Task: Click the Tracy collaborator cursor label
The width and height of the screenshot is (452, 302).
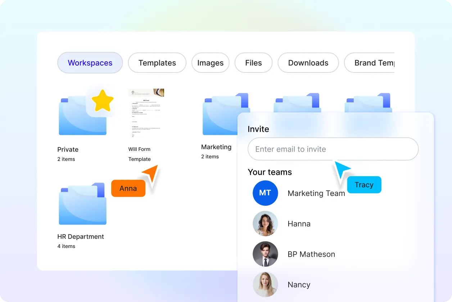Action: 364,185
